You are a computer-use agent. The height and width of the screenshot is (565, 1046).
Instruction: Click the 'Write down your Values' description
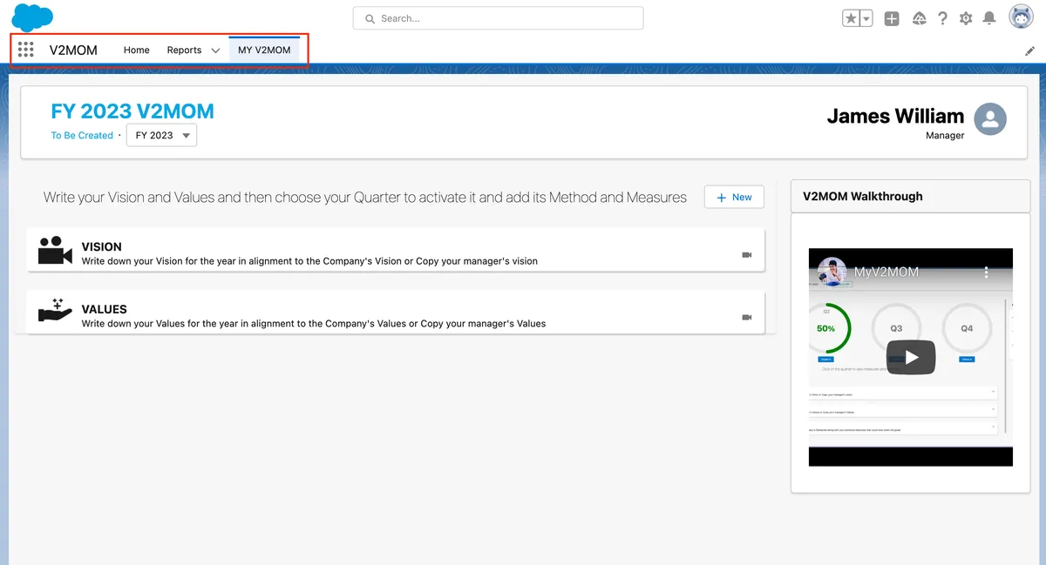click(314, 324)
